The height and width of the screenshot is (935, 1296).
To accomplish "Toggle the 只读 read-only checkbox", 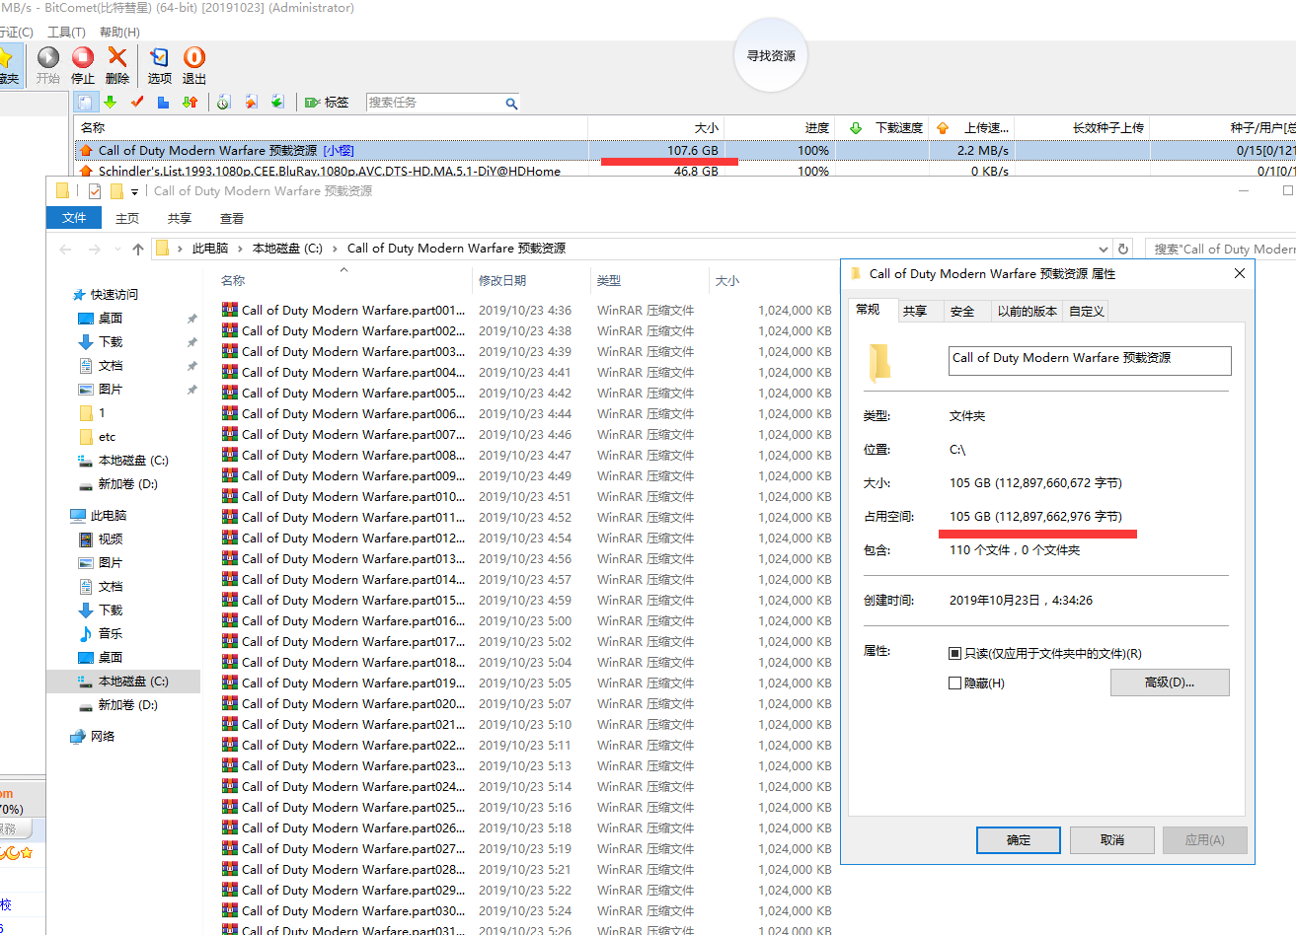I will click(x=954, y=654).
